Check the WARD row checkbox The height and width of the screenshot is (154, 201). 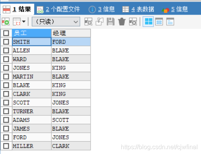click(6, 59)
